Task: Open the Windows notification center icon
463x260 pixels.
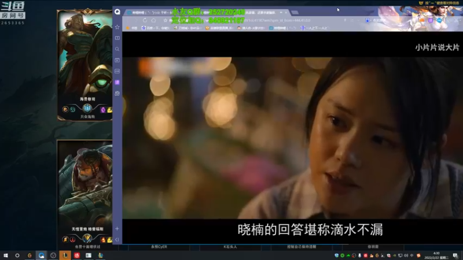Action: click(x=455, y=255)
